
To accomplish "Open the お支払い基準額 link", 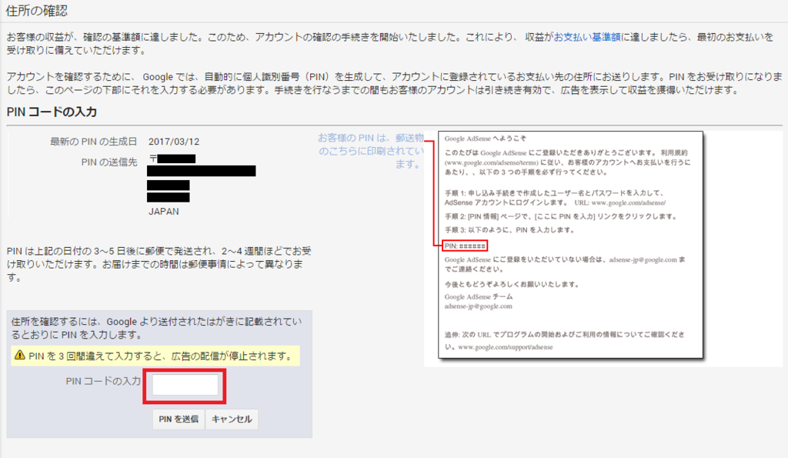I will [x=587, y=37].
